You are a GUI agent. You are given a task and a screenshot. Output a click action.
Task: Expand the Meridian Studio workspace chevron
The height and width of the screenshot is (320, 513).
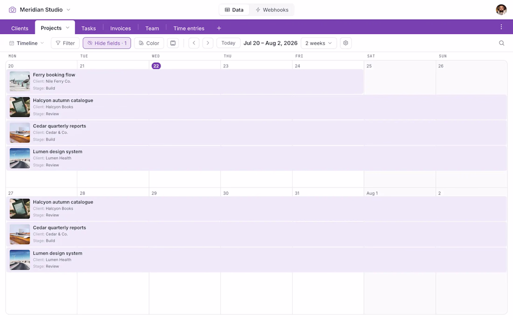pos(69,10)
